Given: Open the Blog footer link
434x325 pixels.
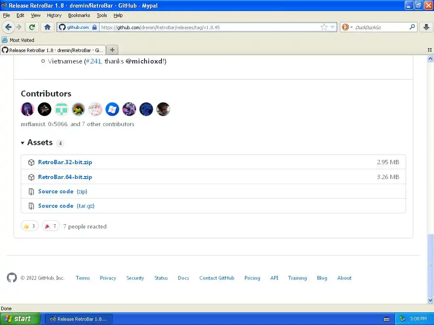Looking at the screenshot, I should [x=322, y=278].
